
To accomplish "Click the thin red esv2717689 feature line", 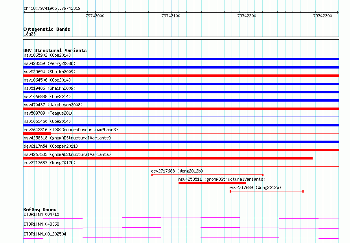I will pyautogui.click(x=267, y=191).
